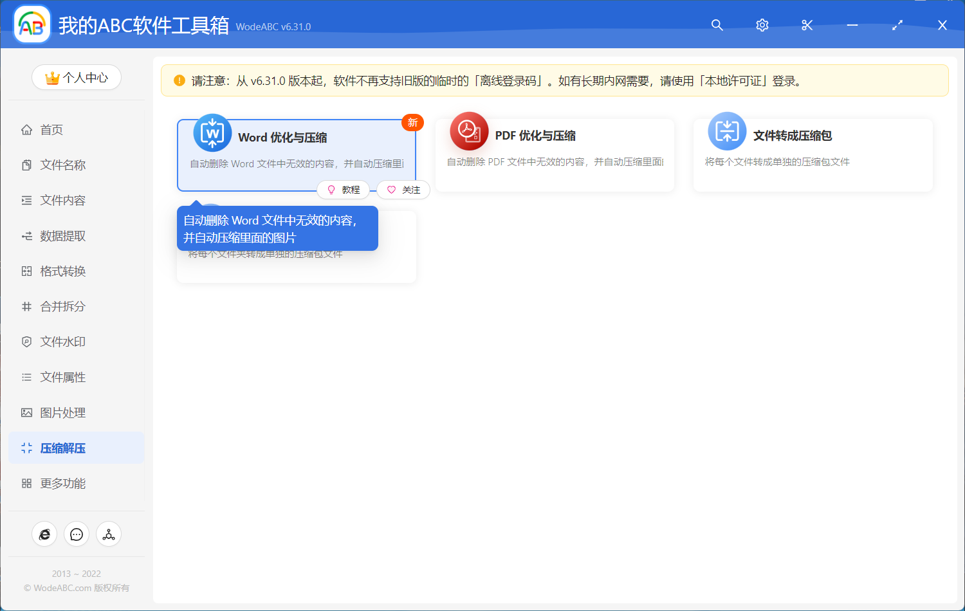Click the share network icon at sidebar bottom
965x611 pixels.
[x=109, y=534]
